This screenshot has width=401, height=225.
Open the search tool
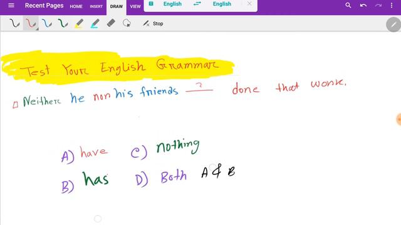(x=348, y=5)
